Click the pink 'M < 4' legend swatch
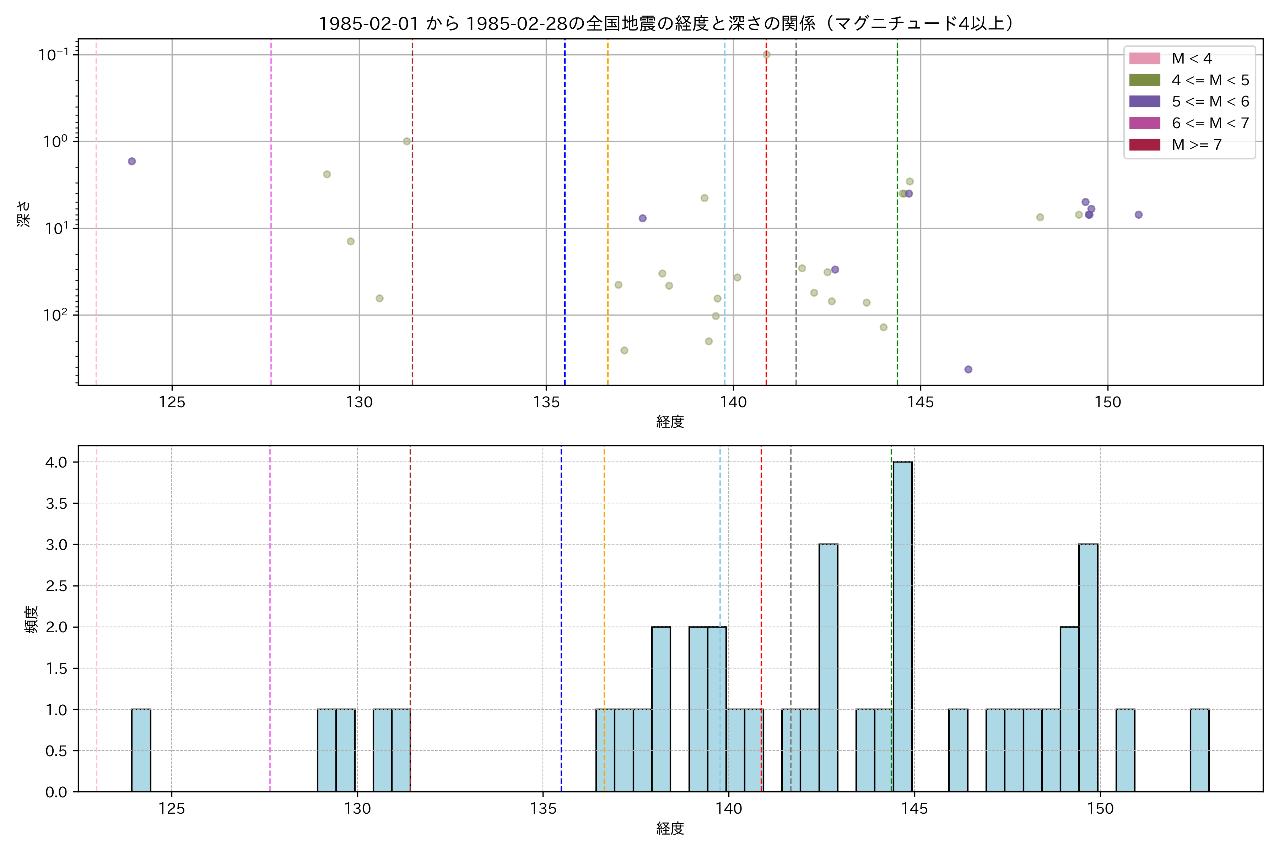This screenshot has width=1279, height=852. coord(1144,59)
